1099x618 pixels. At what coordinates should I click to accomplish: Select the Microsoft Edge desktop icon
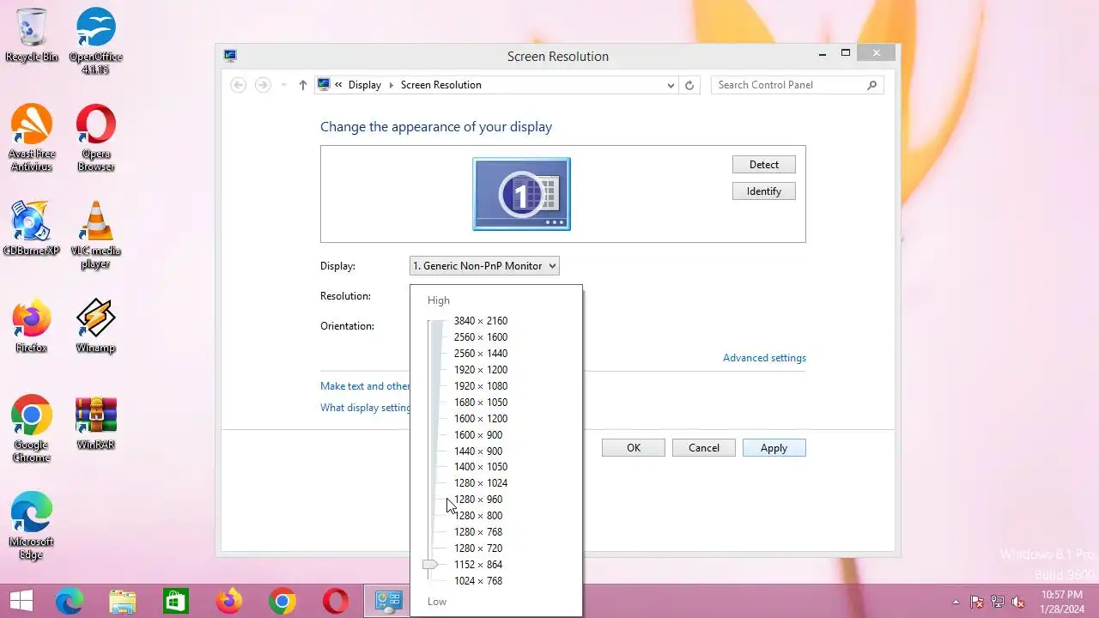[32, 525]
